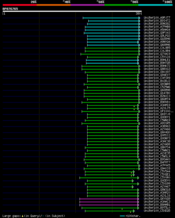Click the purple alignment bar for Q6YUQ9
175x218 pixels.
[109, 199]
